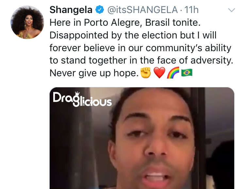Click the rainbow emoji
The height and width of the screenshot is (189, 245).
pyautogui.click(x=173, y=73)
